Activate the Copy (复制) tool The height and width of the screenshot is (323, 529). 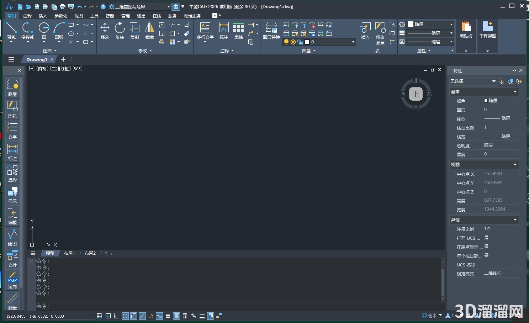(135, 31)
